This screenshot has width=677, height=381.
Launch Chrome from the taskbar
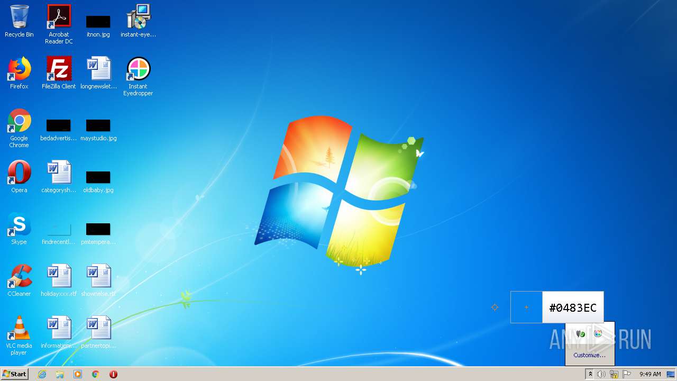96,374
